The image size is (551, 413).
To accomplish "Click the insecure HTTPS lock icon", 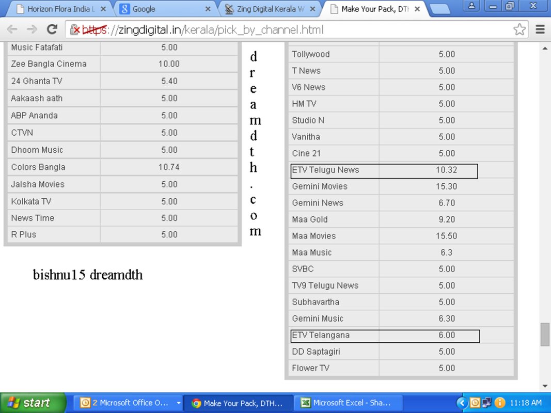I will [x=75, y=30].
